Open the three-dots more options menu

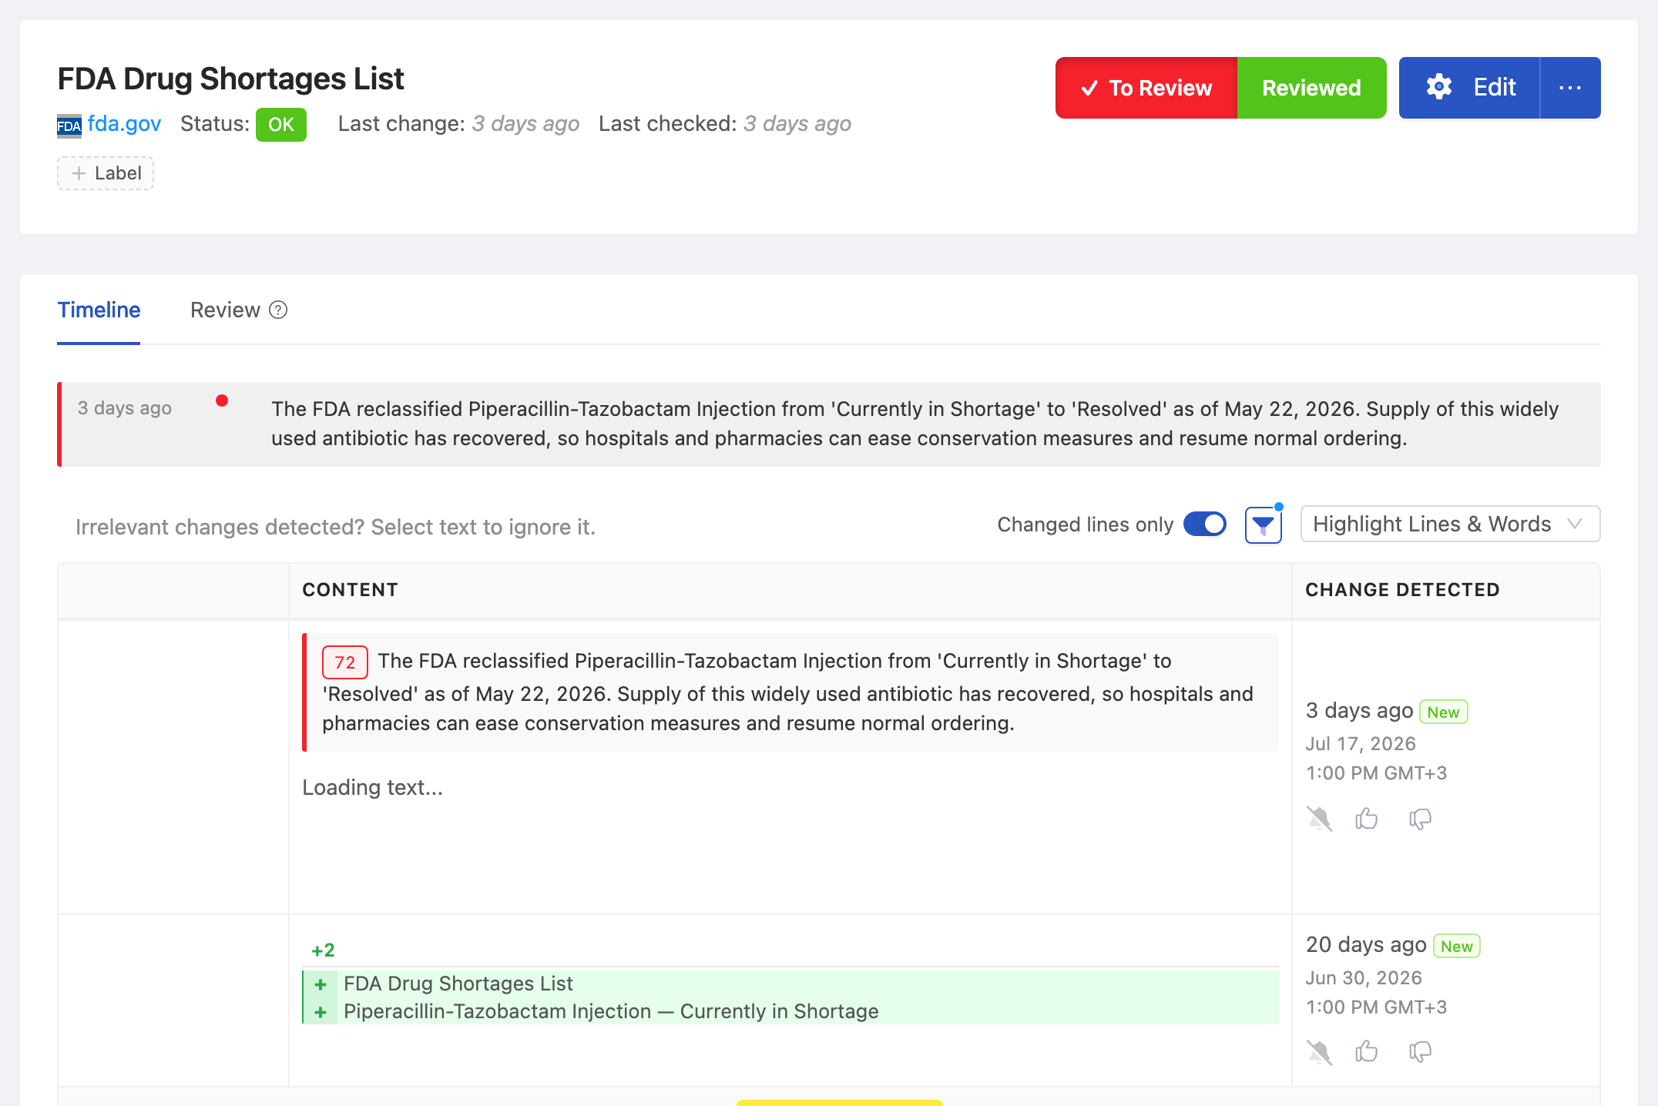point(1570,88)
